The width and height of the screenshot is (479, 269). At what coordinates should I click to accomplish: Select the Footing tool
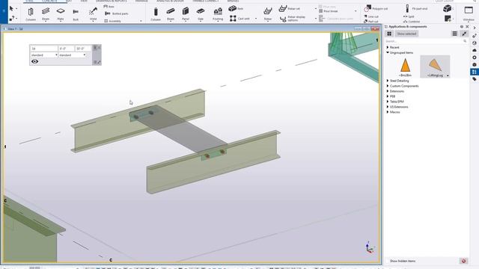pyautogui.click(x=218, y=14)
